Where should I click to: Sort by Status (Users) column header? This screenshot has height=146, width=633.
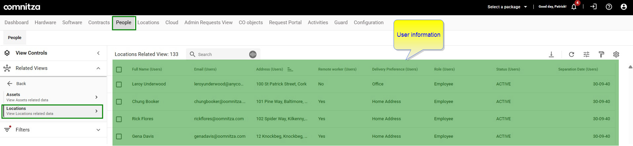[x=508, y=69]
